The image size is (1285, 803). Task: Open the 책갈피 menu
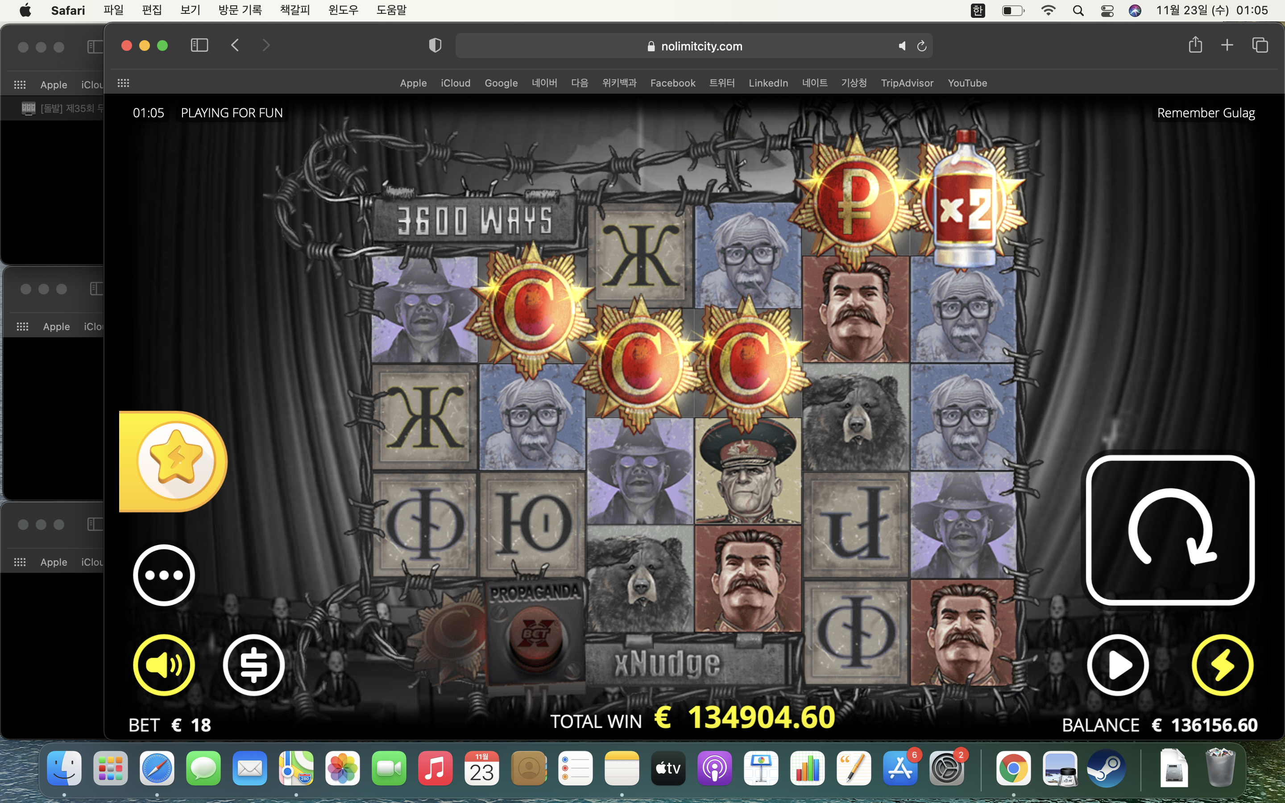point(294,10)
